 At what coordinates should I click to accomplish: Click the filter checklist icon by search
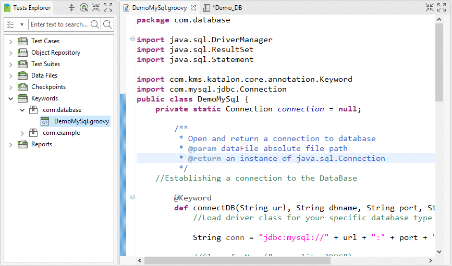pyautogui.click(x=10, y=24)
